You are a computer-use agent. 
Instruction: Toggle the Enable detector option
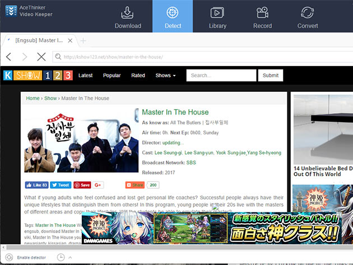[x=31, y=257]
